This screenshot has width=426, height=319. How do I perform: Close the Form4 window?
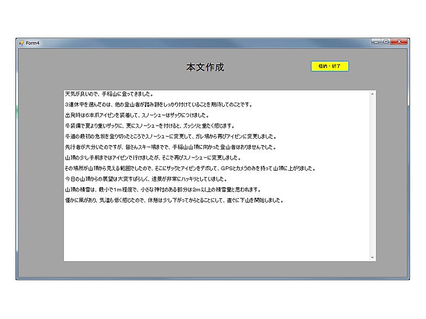click(x=399, y=41)
